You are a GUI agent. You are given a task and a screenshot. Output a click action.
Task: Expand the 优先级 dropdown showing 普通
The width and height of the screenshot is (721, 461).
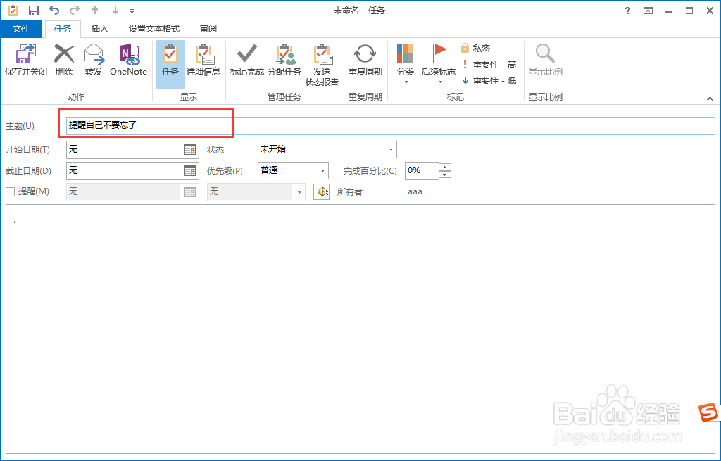click(323, 170)
